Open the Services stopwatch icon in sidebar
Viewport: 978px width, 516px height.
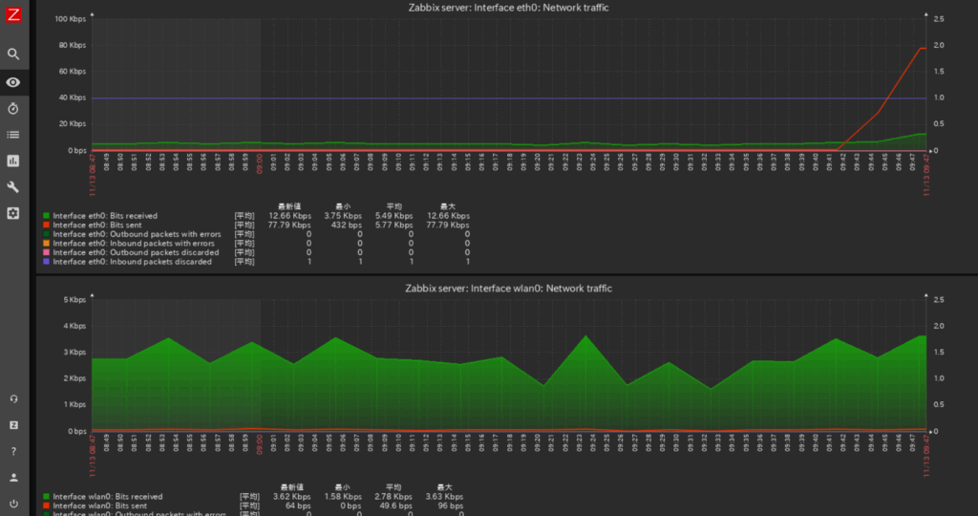pos(13,109)
